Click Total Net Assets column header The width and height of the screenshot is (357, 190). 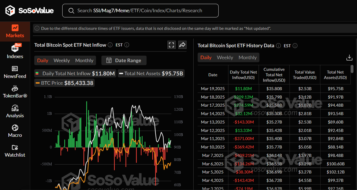335,75
